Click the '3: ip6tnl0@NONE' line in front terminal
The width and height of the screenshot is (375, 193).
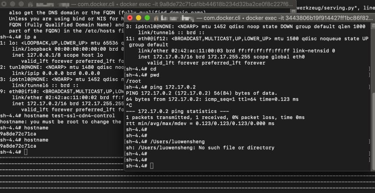click(x=246, y=27)
